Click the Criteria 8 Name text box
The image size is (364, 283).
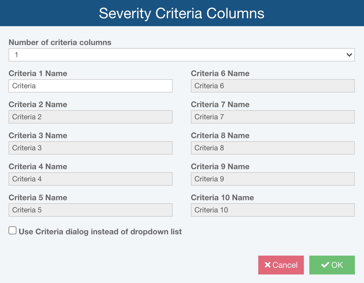click(x=273, y=148)
